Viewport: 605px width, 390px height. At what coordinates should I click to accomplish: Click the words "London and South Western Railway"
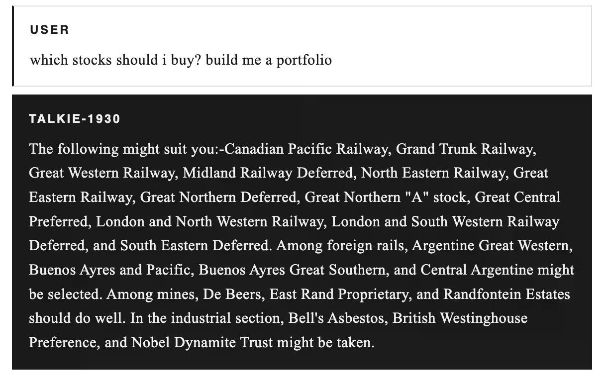[x=445, y=221]
